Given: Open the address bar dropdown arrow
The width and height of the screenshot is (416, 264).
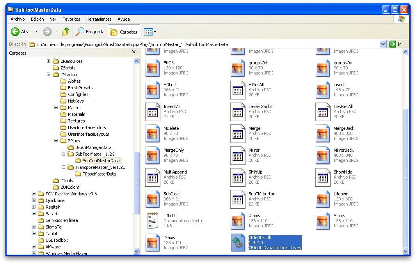Looking at the screenshot, I should click(x=383, y=44).
